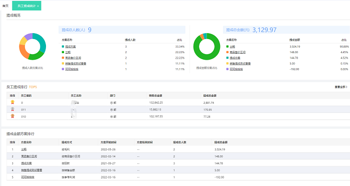The height and width of the screenshot is (186, 350).
Task: Select the commission cell 2,881.74
Action: tap(208, 103)
